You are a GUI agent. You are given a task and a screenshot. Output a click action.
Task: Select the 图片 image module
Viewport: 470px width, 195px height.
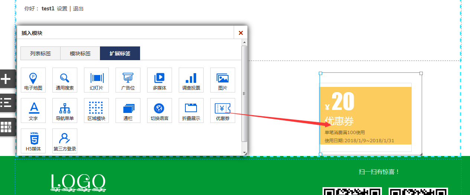(x=223, y=80)
